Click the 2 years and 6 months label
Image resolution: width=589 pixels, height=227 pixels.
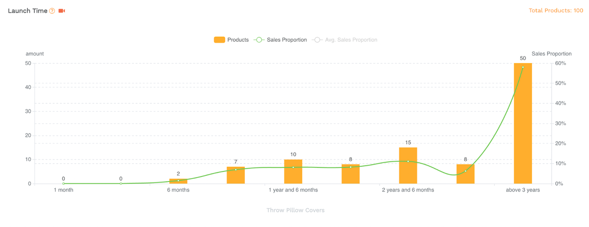[x=408, y=190]
